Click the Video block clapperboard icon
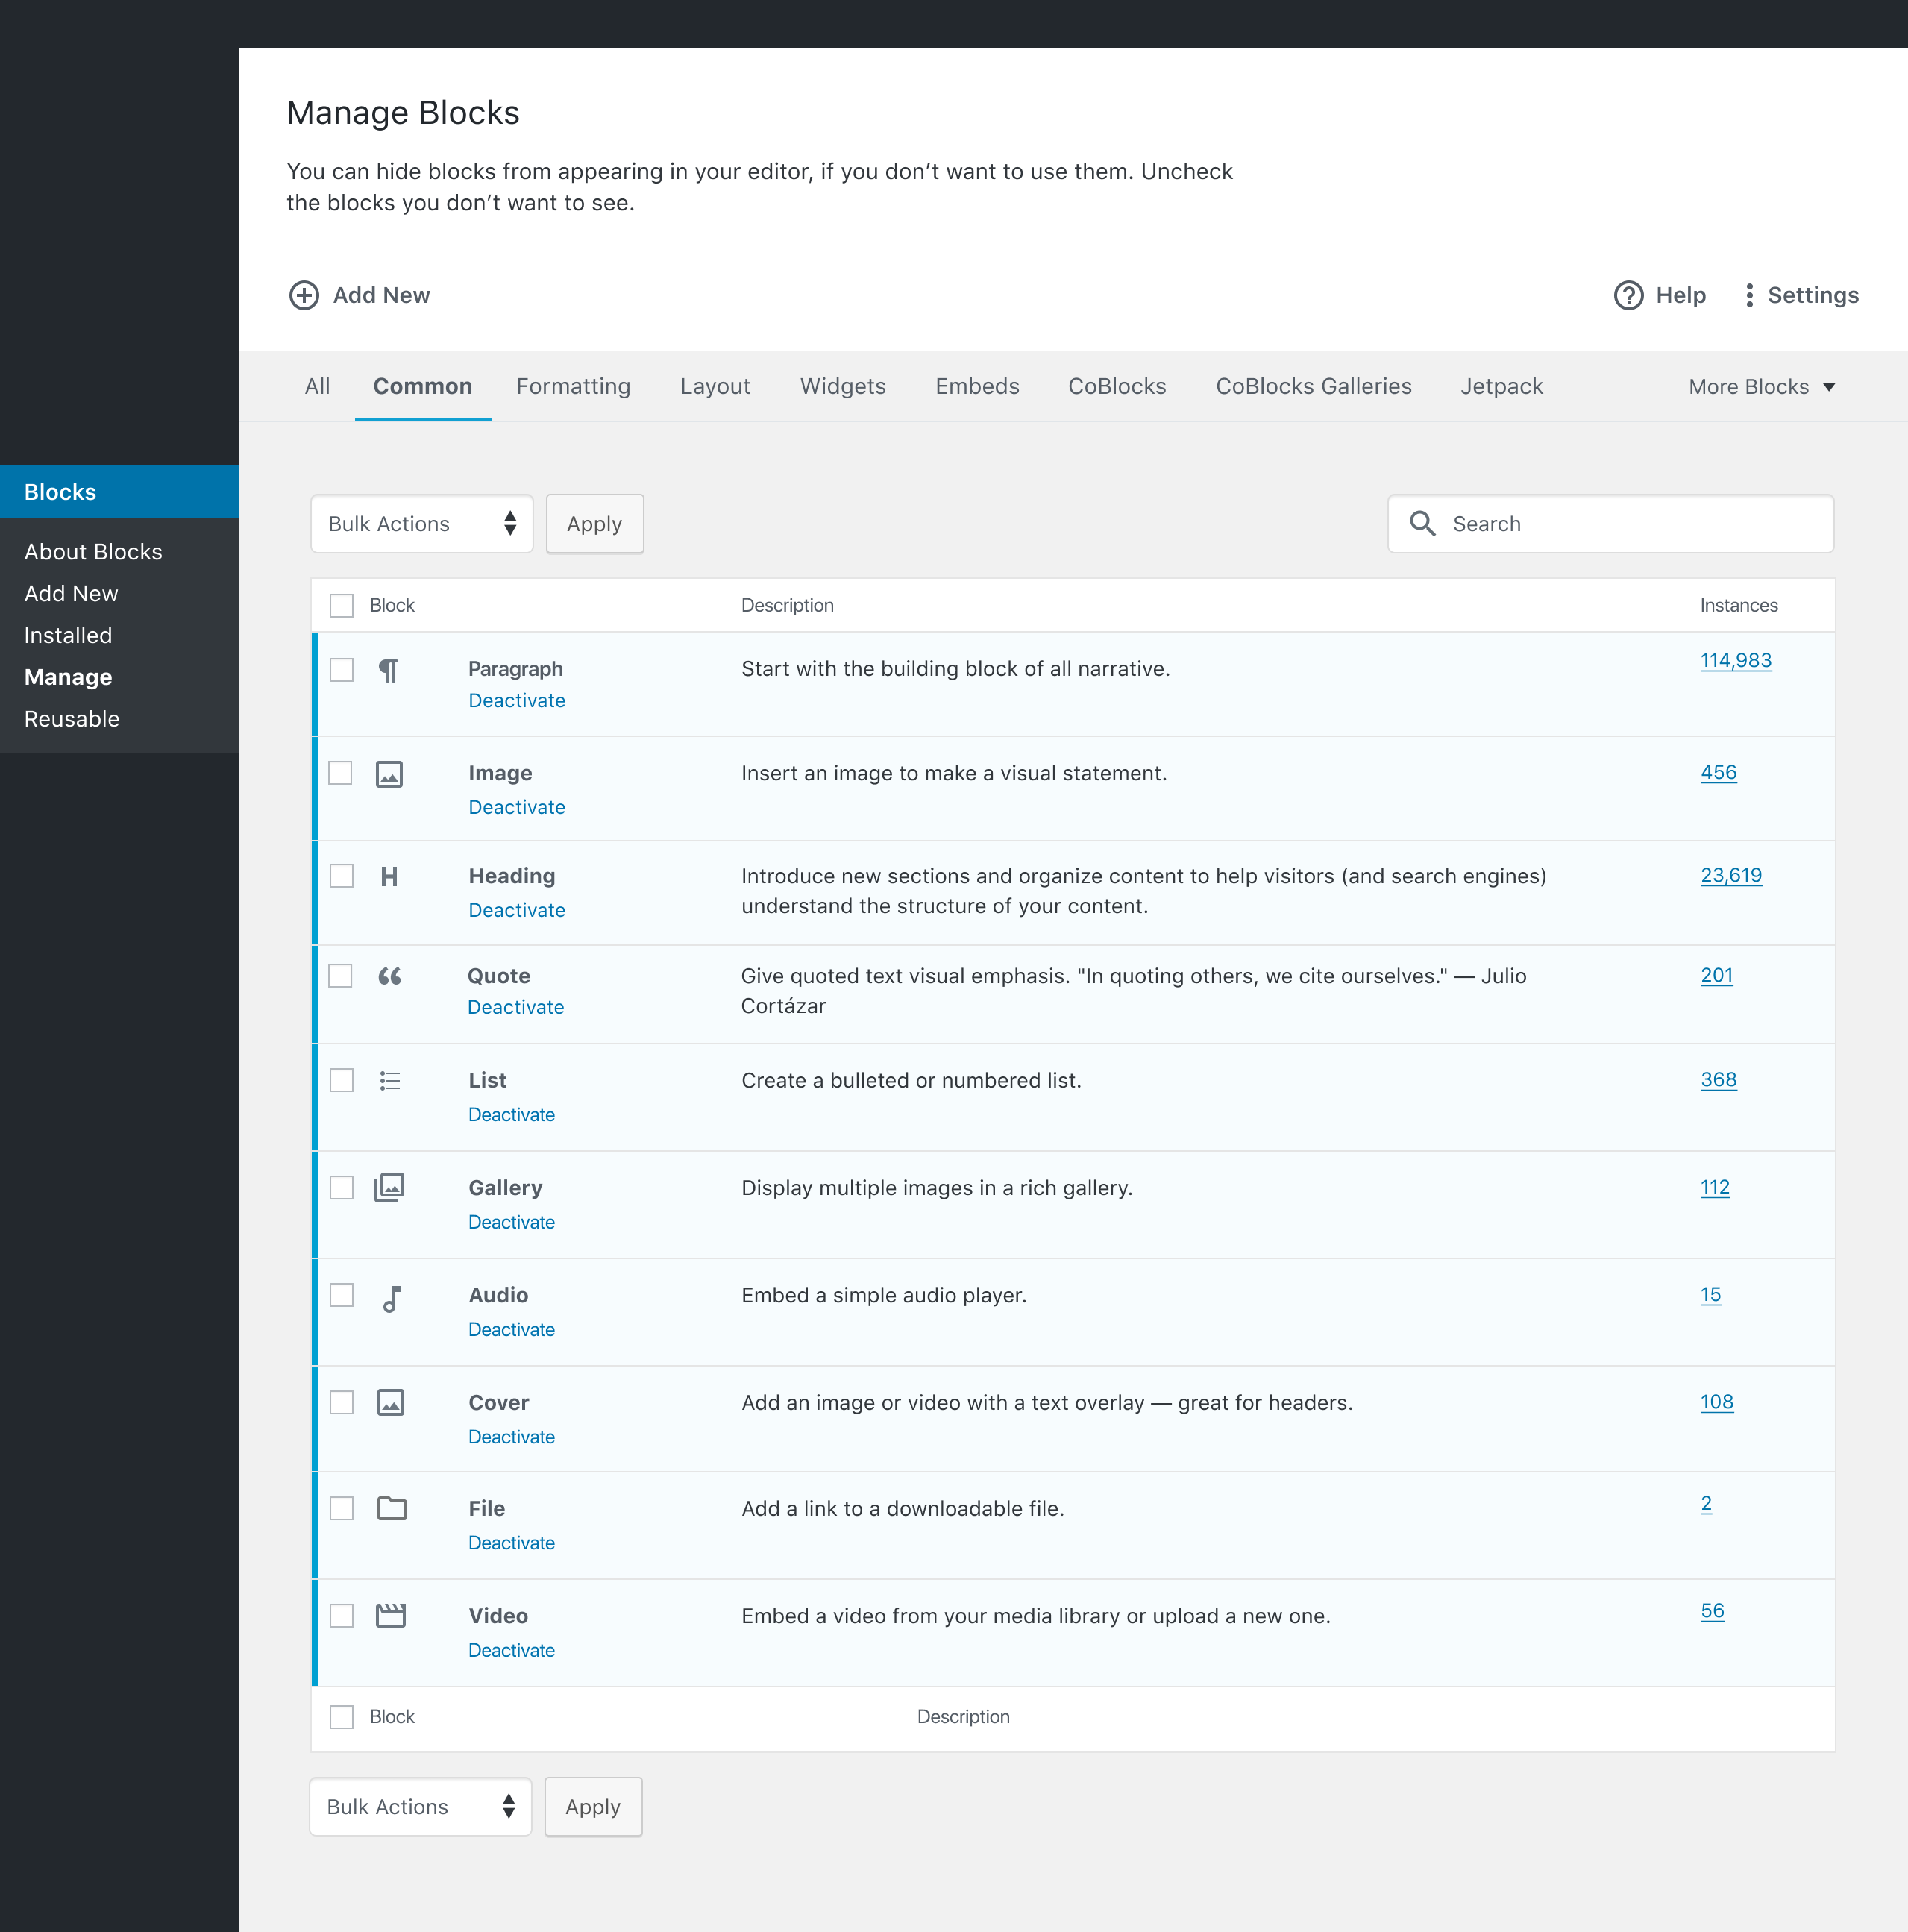Viewport: 1908px width, 1932px height. coord(390,1615)
